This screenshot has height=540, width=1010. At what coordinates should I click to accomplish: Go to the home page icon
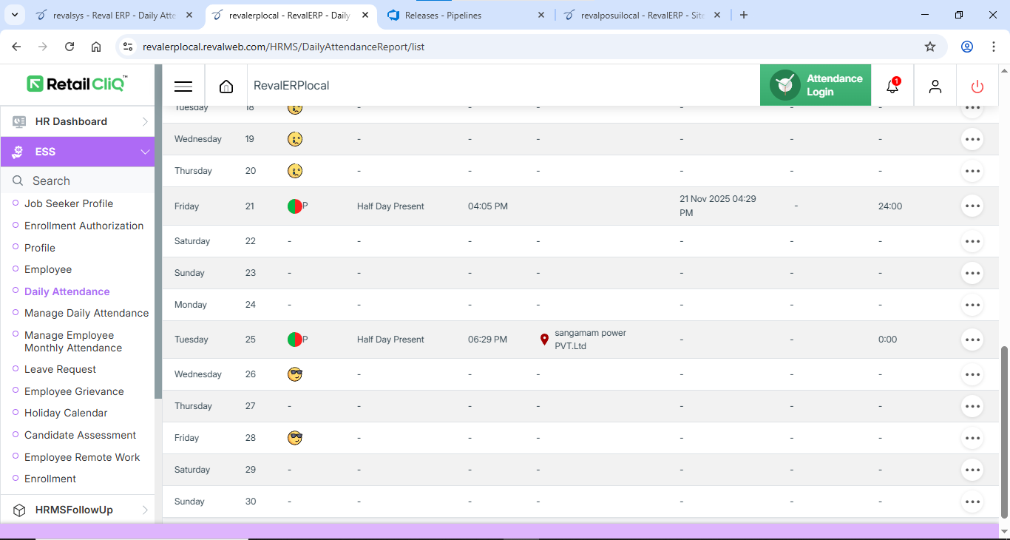[x=226, y=86]
